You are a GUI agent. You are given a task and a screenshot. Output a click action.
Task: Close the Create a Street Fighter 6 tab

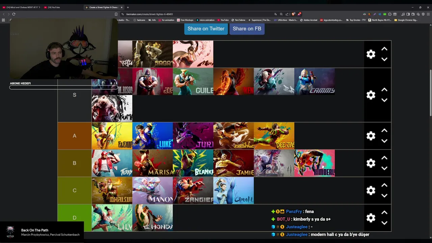click(x=122, y=7)
